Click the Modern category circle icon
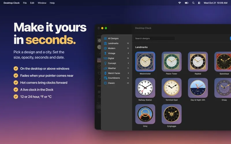 click(105, 48)
